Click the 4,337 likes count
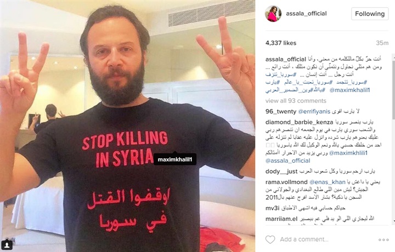This screenshot has width=395, height=252. (281, 43)
